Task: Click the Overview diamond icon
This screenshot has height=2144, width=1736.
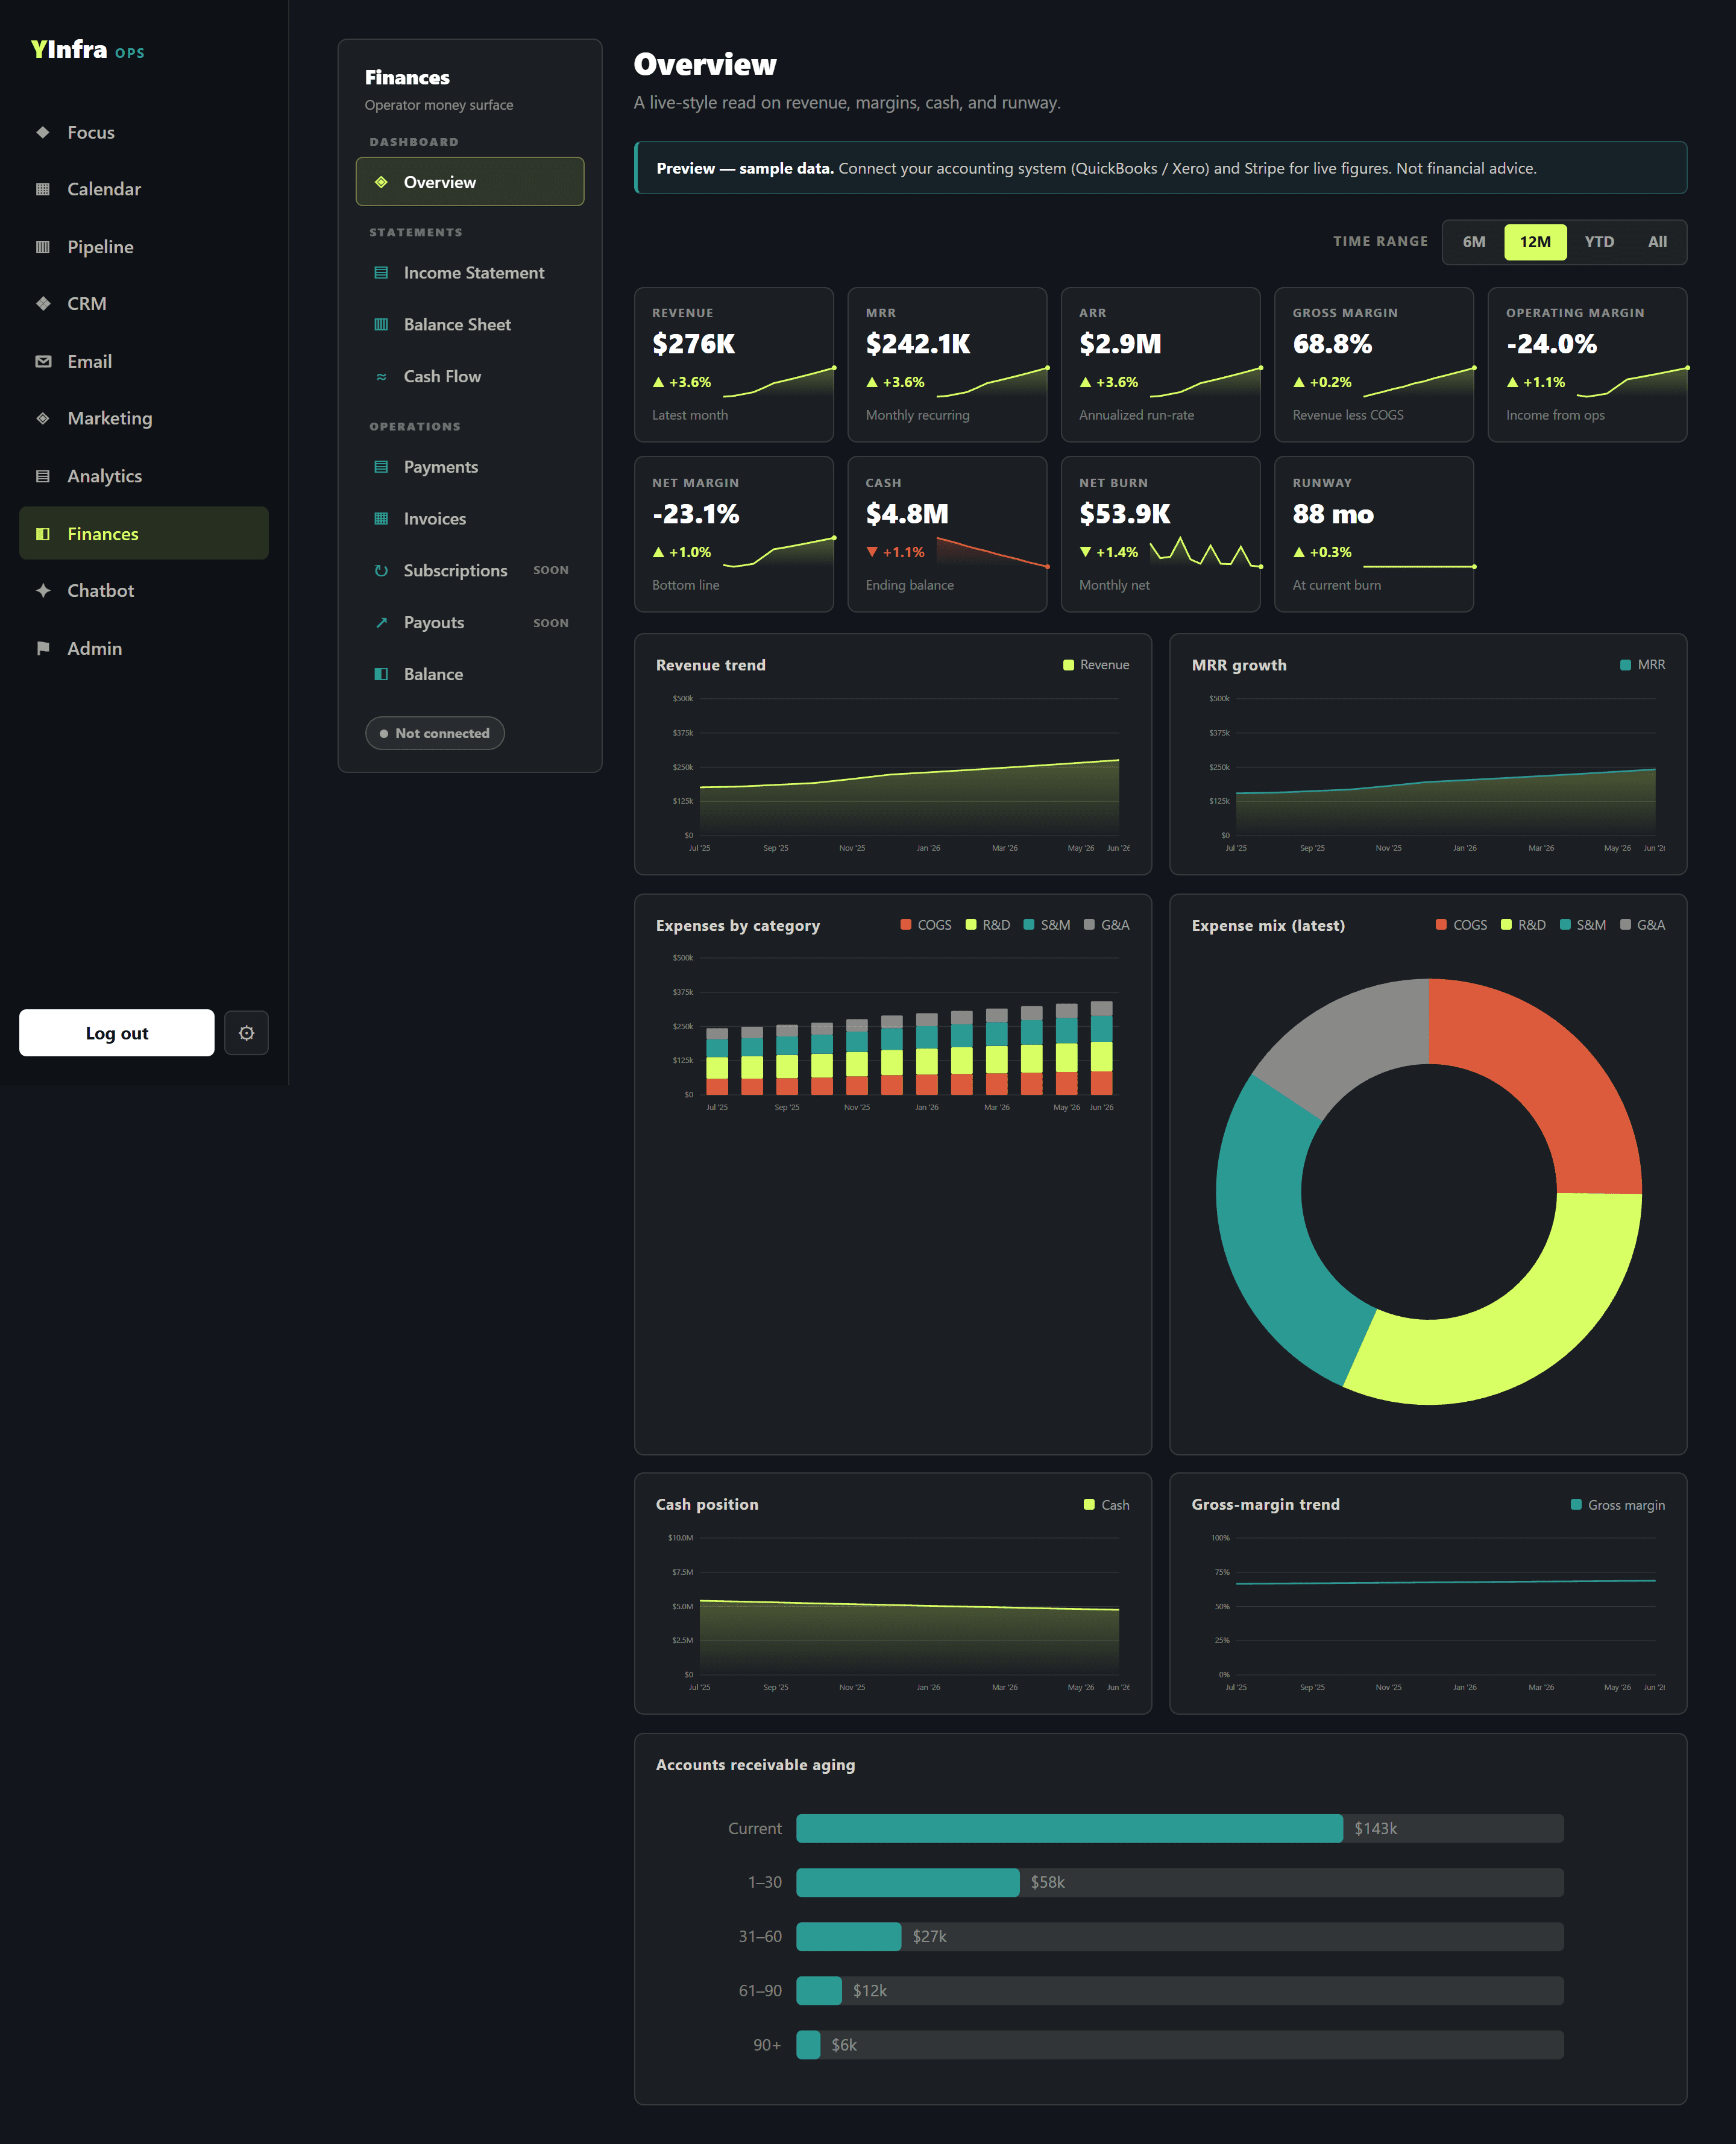Action: 381,182
